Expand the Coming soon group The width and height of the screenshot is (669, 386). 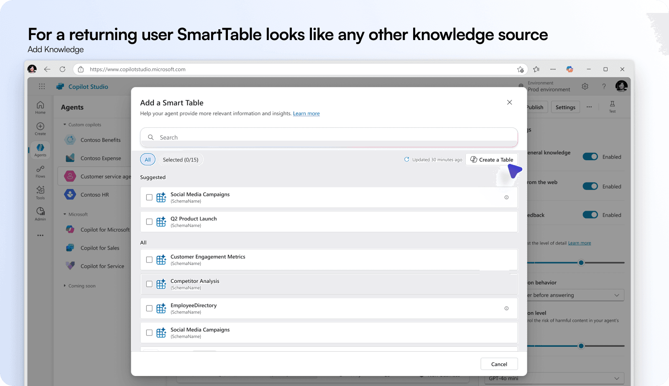click(x=65, y=285)
